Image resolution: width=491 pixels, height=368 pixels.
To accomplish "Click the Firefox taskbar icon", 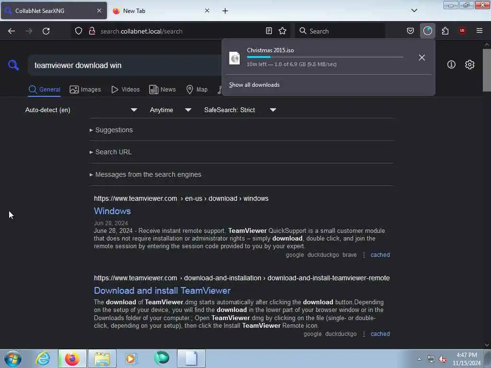I will [x=72, y=358].
